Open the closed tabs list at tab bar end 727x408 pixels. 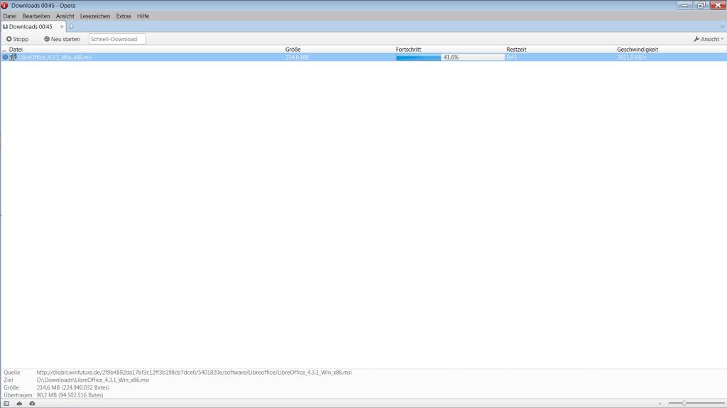(x=722, y=26)
